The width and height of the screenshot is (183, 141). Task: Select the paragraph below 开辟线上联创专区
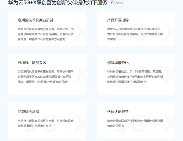coord(46,77)
